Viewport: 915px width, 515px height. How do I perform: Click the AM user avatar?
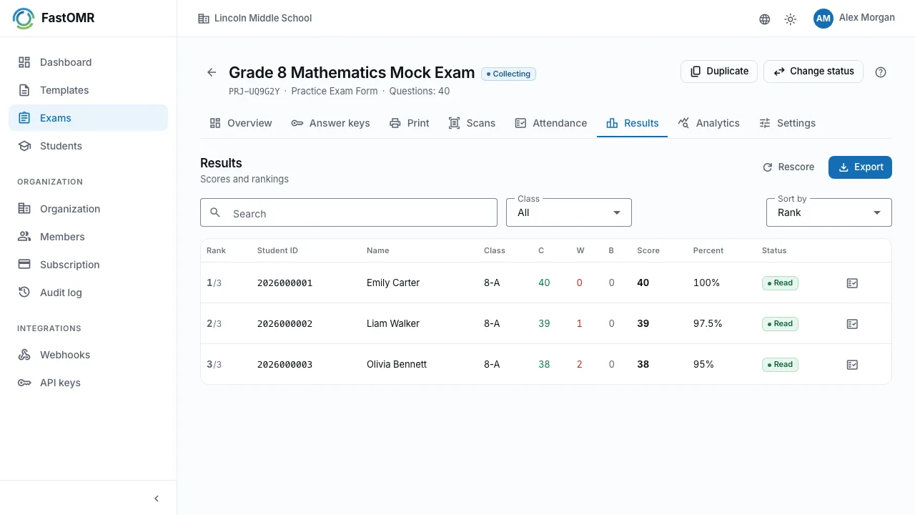coord(823,19)
